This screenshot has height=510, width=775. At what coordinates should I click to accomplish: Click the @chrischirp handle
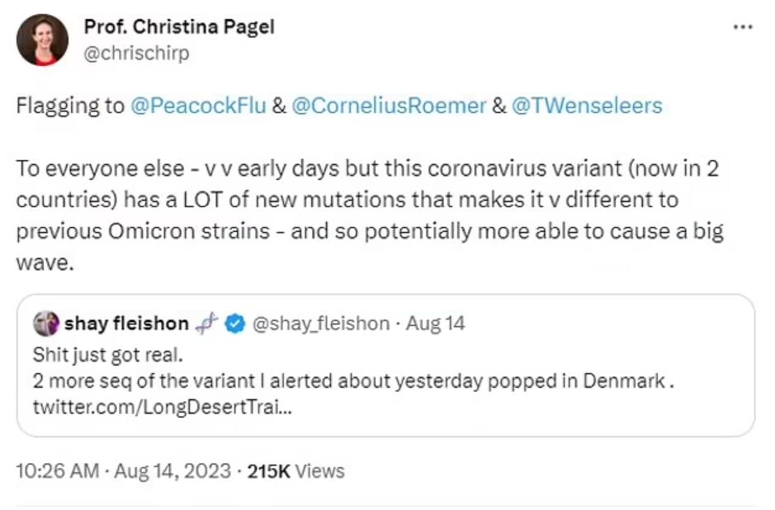[136, 53]
